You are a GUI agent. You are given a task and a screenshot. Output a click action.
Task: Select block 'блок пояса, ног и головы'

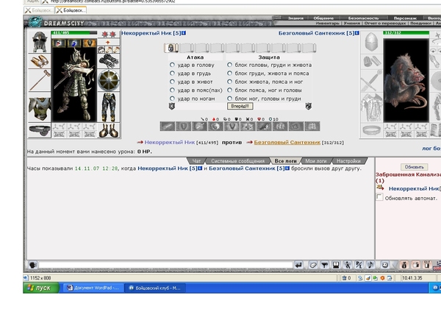[230, 90]
